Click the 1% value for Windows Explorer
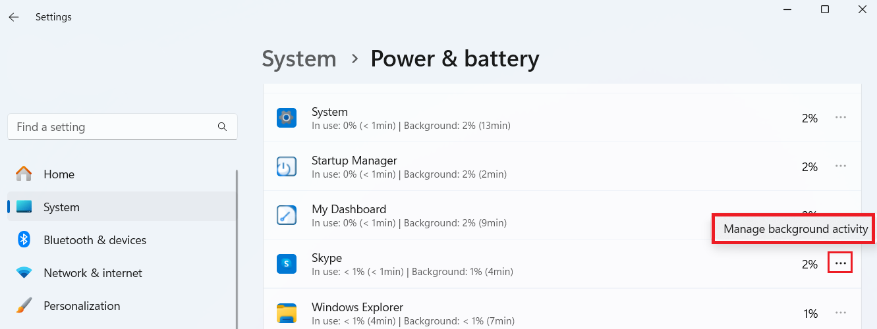The height and width of the screenshot is (329, 877). pyautogui.click(x=810, y=314)
